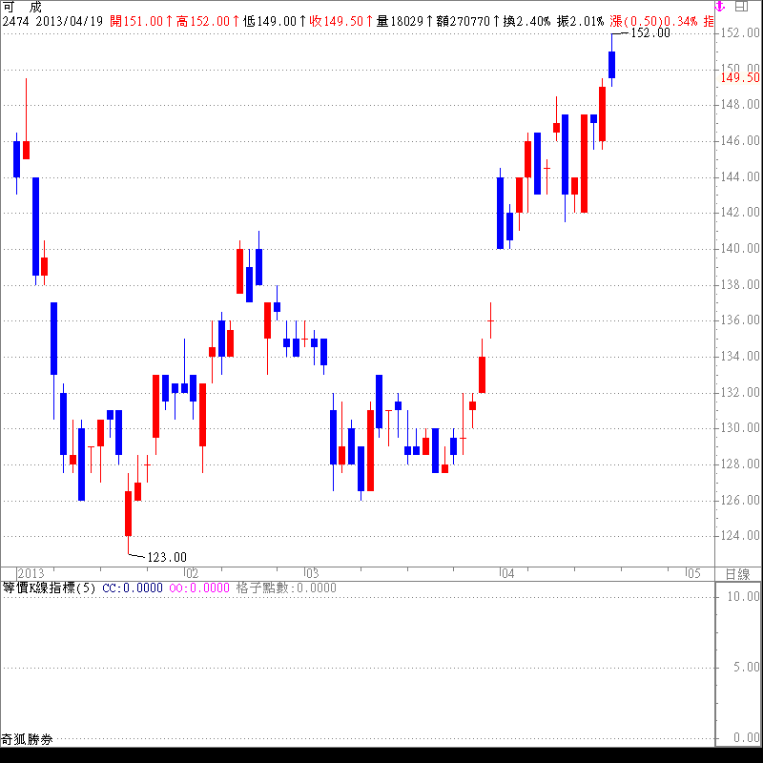
Task: Click the red 149.50 current price label
Action: pyautogui.click(x=740, y=77)
